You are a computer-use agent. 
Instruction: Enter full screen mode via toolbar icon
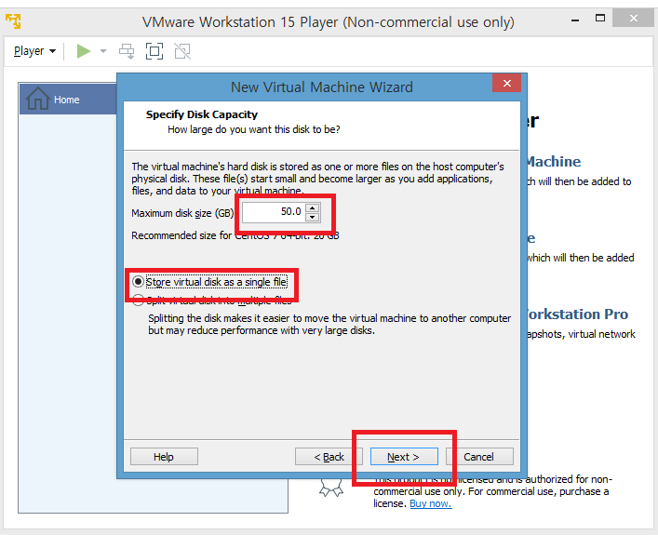[x=154, y=51]
